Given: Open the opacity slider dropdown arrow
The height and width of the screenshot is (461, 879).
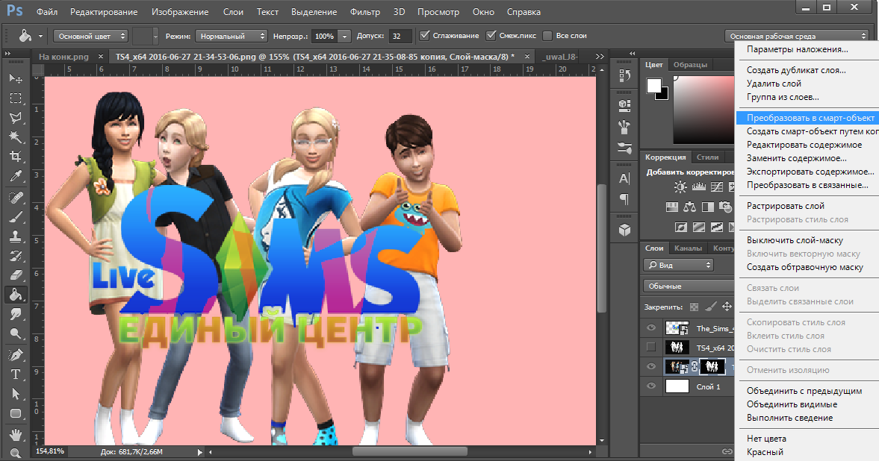Looking at the screenshot, I should pyautogui.click(x=345, y=36).
